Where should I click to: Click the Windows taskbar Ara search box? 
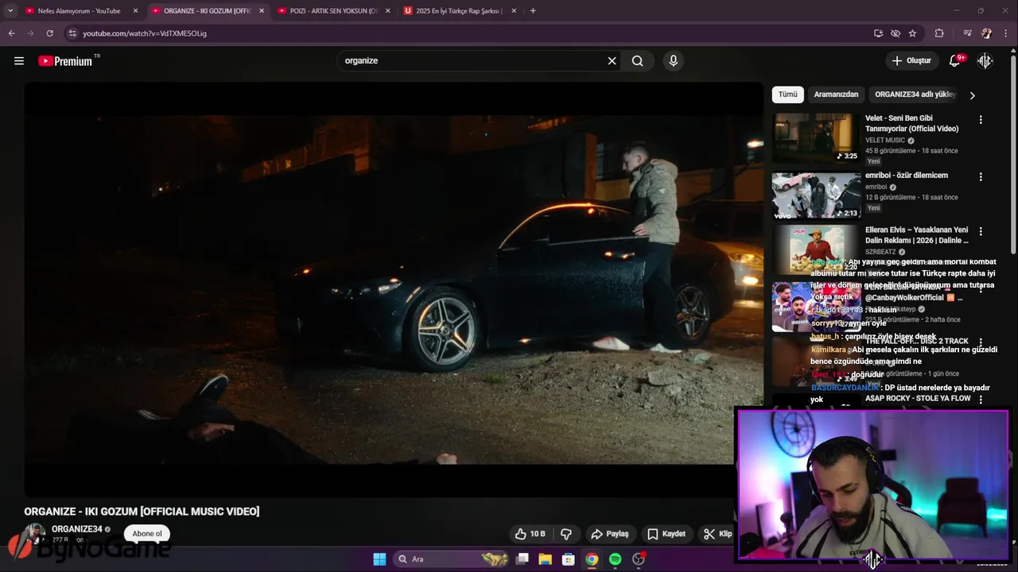(449, 559)
